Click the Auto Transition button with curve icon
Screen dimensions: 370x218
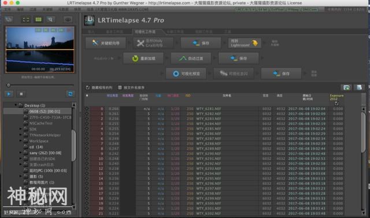pos(191,58)
